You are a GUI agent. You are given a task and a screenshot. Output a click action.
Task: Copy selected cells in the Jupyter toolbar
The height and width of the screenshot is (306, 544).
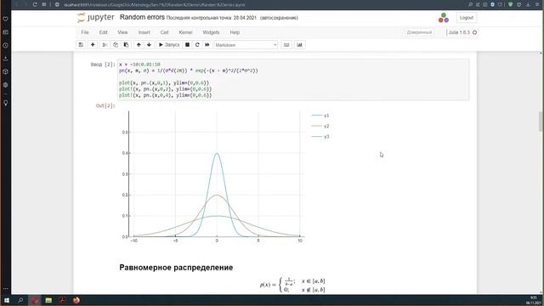116,45
